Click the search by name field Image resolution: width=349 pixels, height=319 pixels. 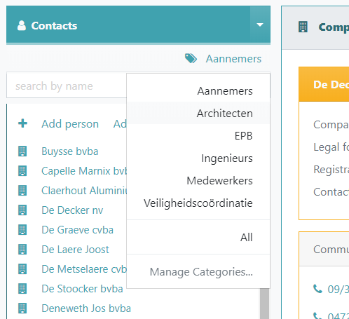[x=67, y=86]
